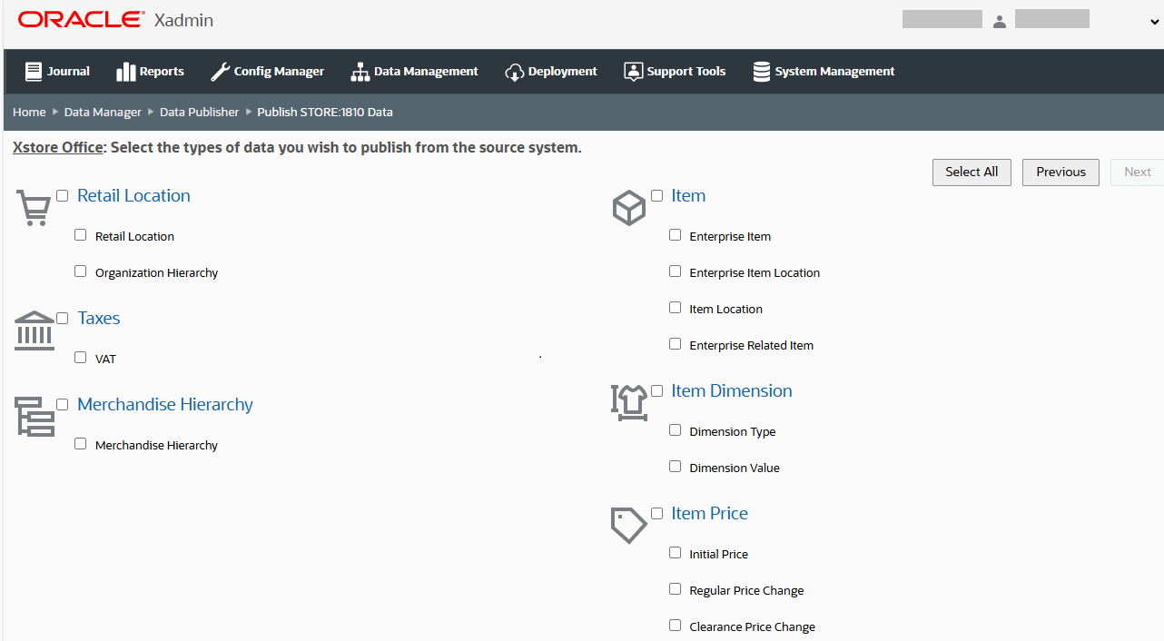The width and height of the screenshot is (1164, 641).
Task: Click the price tag icon beside Item Price
Action: [628, 525]
